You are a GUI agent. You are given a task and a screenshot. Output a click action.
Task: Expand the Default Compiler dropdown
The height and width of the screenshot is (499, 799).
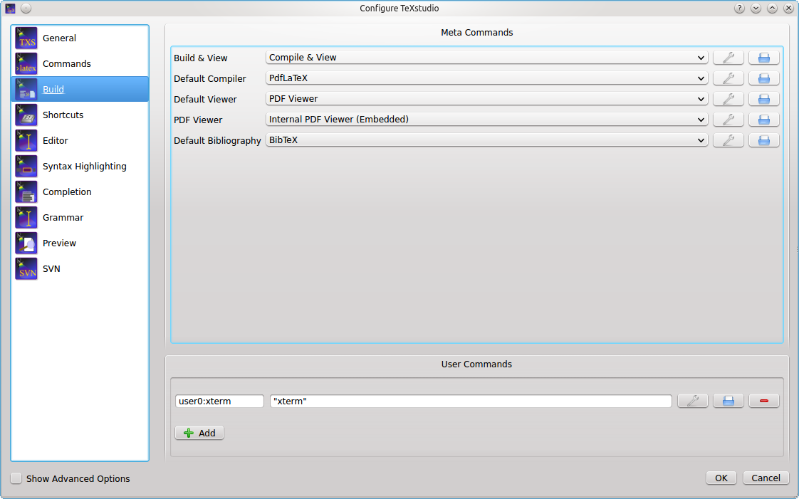pos(486,78)
